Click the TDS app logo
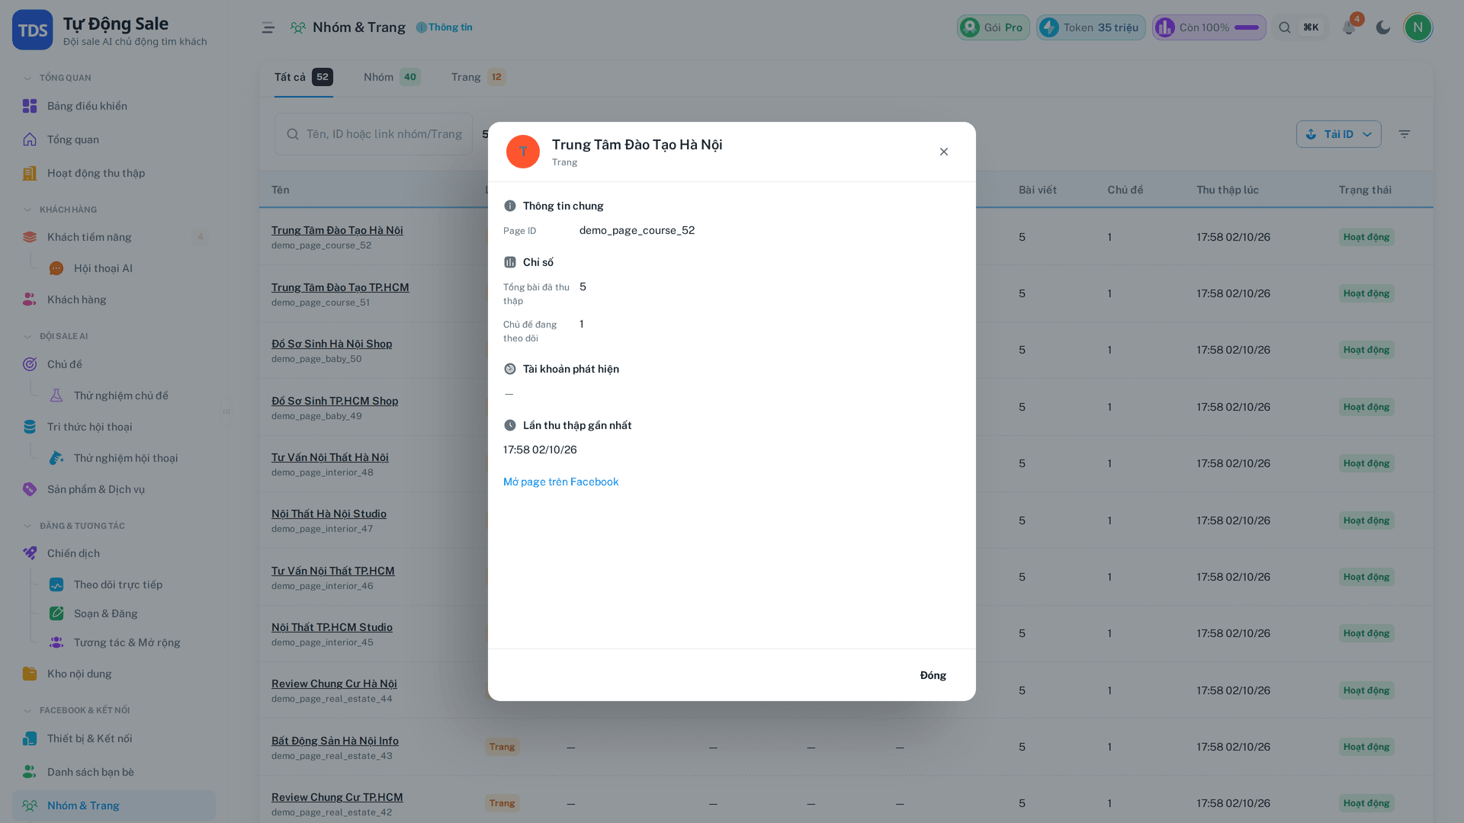Viewport: 1464px width, 823px height. pos(32,30)
